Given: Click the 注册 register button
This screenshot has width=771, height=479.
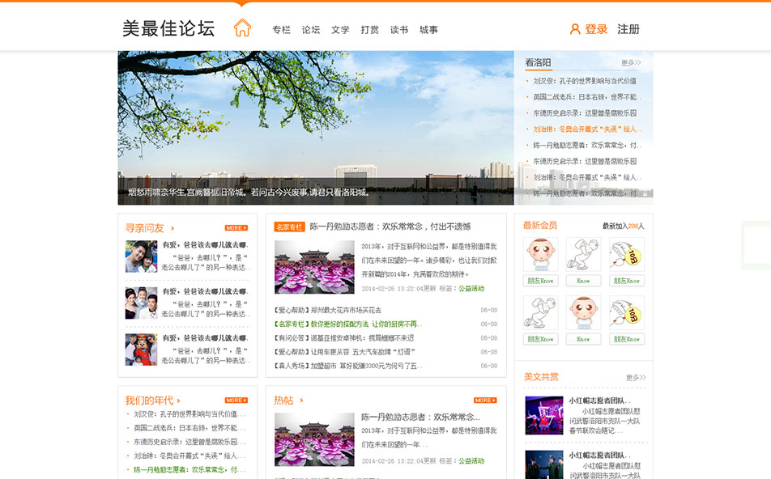Looking at the screenshot, I should (628, 29).
